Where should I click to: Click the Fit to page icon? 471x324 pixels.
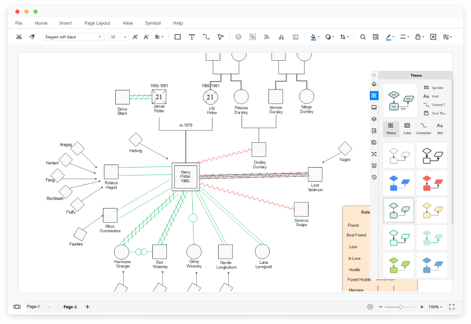(x=433, y=37)
